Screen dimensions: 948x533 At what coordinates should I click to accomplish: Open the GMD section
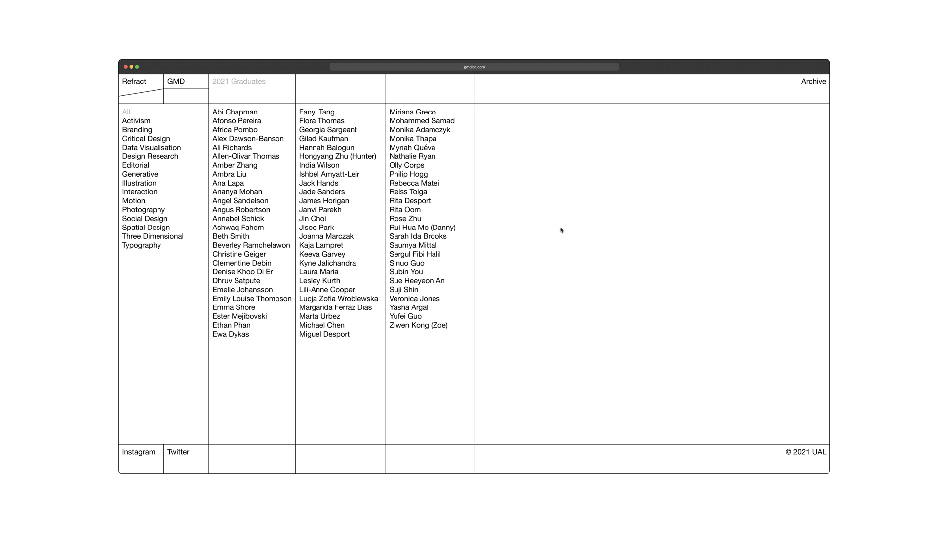tap(175, 81)
